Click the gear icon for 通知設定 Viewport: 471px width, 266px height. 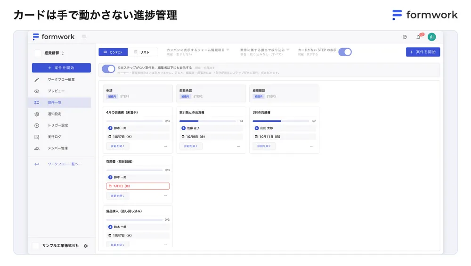[37, 114]
